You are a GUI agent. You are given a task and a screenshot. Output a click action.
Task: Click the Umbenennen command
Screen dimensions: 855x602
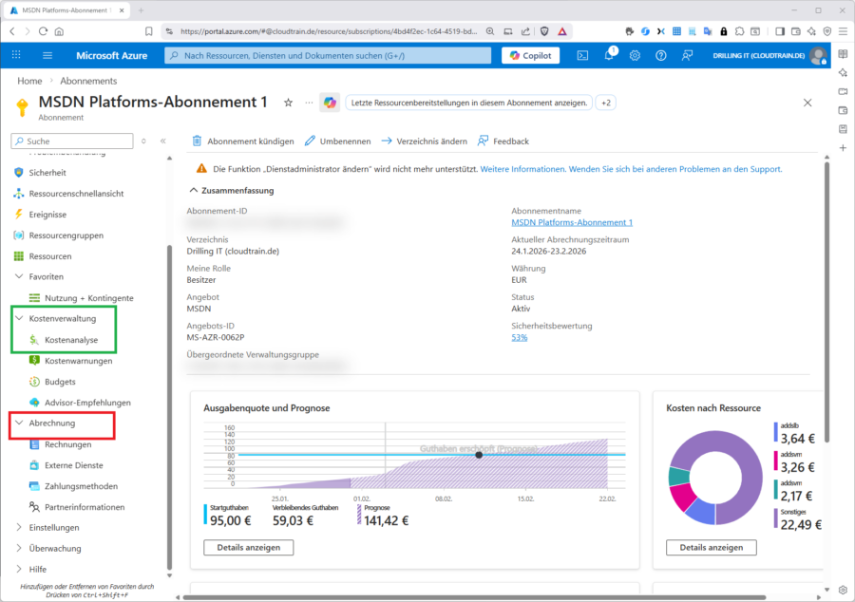[x=338, y=141]
